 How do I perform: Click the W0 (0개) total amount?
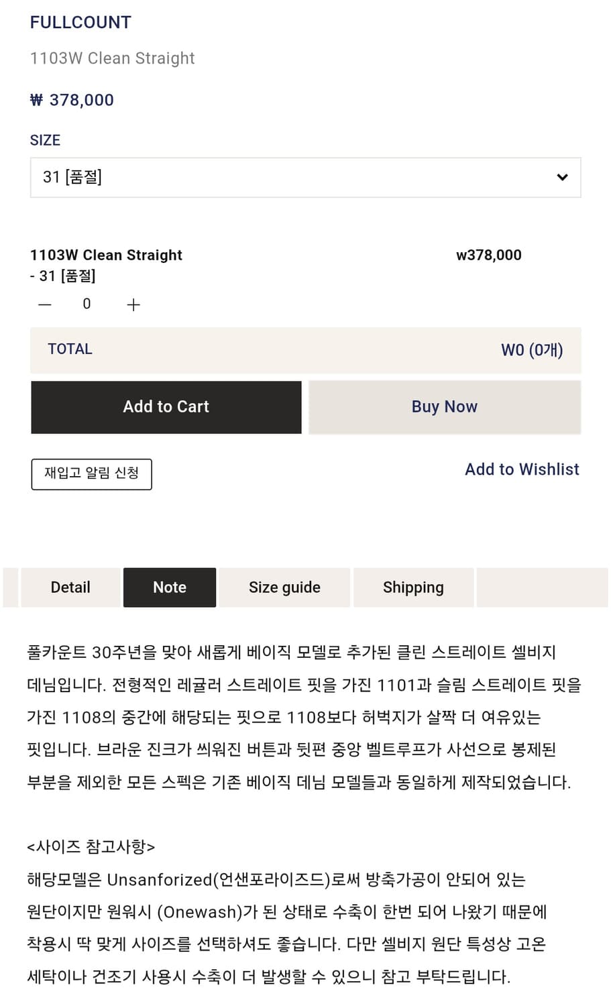coord(532,350)
